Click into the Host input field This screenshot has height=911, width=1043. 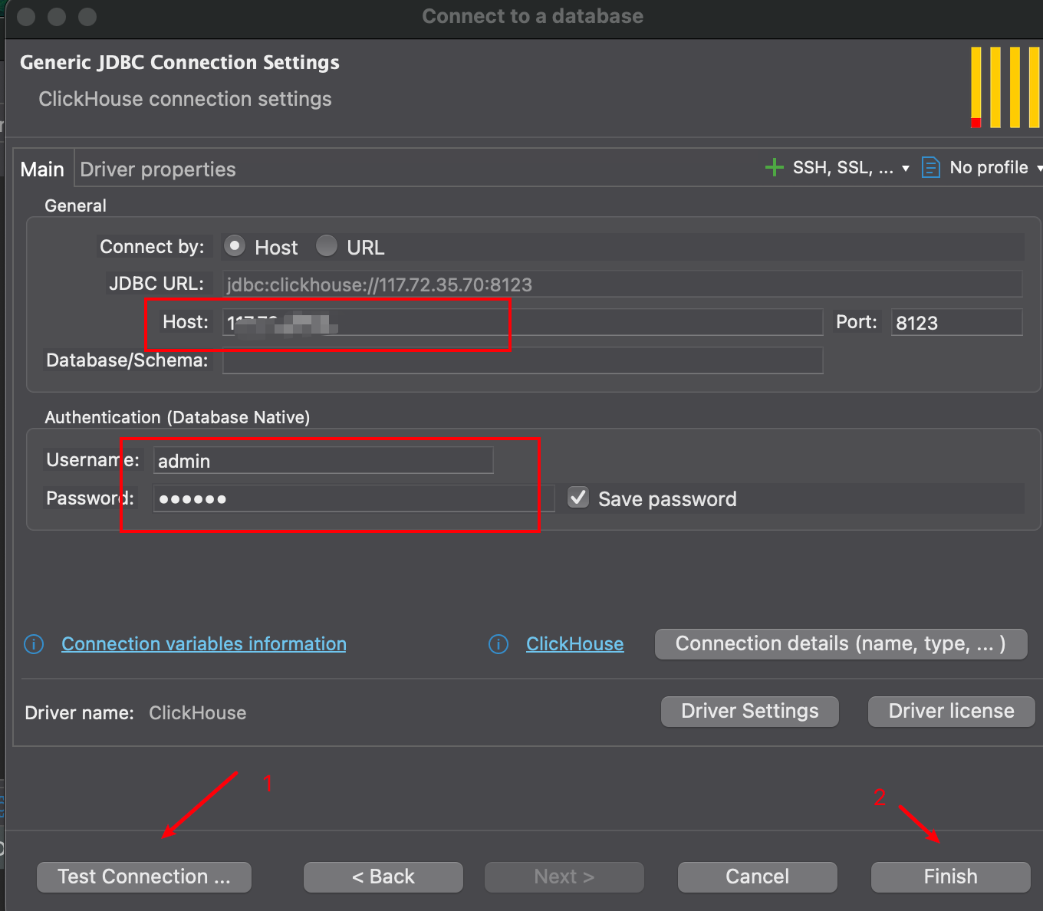pyautogui.click(x=522, y=322)
